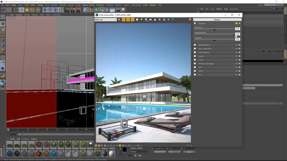The height and width of the screenshot is (161, 287).
Task: Open the Mesh menu
Action: (x=33, y=5)
